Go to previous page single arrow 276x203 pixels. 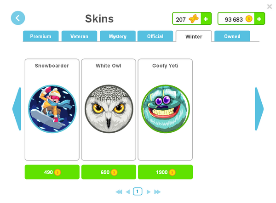point(128,192)
